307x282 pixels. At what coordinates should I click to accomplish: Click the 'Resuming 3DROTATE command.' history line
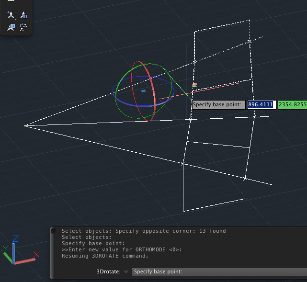click(105, 256)
